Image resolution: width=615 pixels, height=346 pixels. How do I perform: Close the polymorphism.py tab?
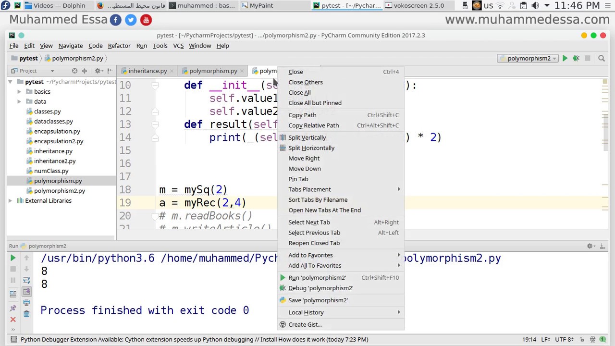coord(242,71)
